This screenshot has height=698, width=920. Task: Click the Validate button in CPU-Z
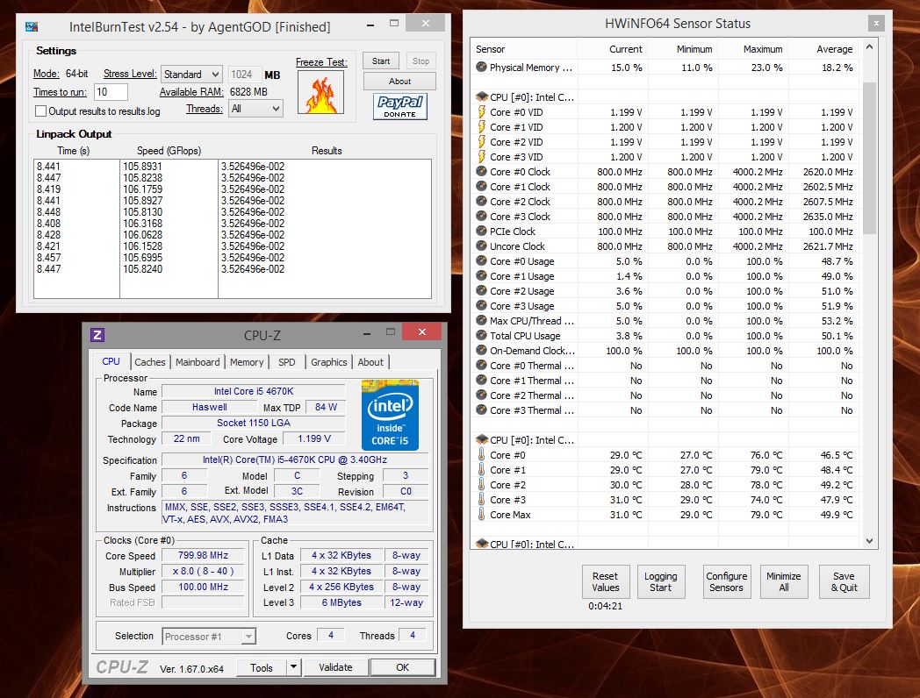click(x=335, y=667)
